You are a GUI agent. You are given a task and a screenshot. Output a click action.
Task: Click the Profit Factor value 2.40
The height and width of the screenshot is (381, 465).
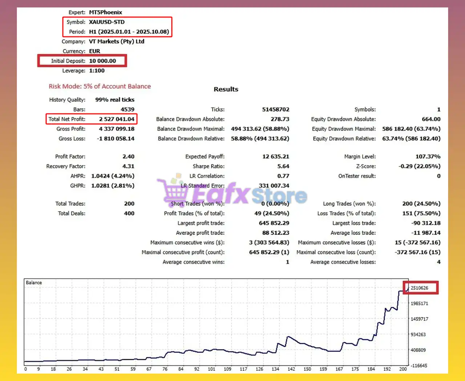(129, 156)
